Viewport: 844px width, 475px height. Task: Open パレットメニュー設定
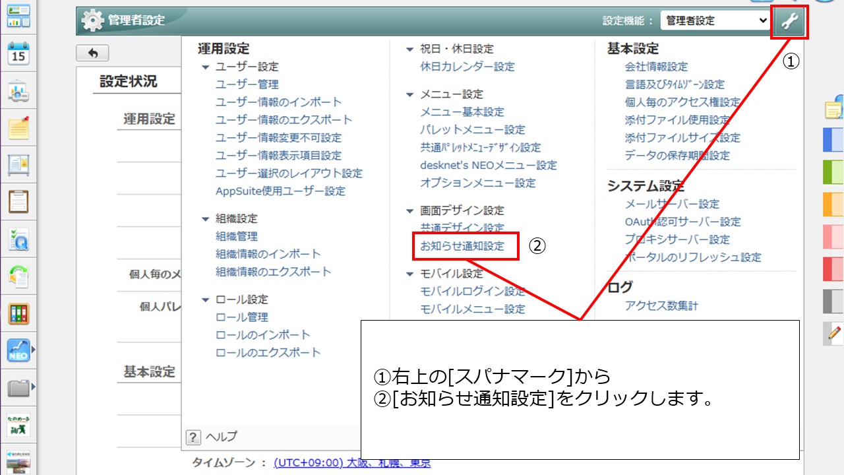[x=473, y=130]
